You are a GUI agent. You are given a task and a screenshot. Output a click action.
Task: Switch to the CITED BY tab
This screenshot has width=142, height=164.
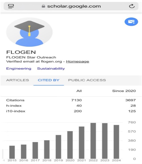point(49,80)
